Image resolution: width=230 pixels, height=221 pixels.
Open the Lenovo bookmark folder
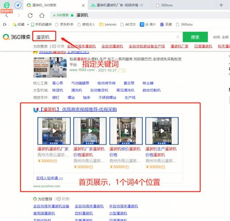coord(108,24)
